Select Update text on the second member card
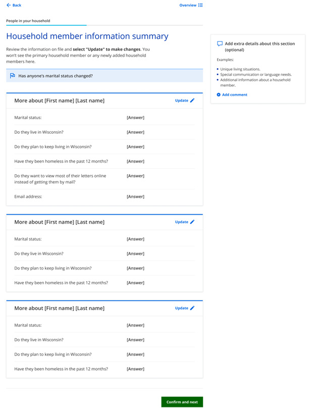The image size is (315, 408). click(x=181, y=222)
